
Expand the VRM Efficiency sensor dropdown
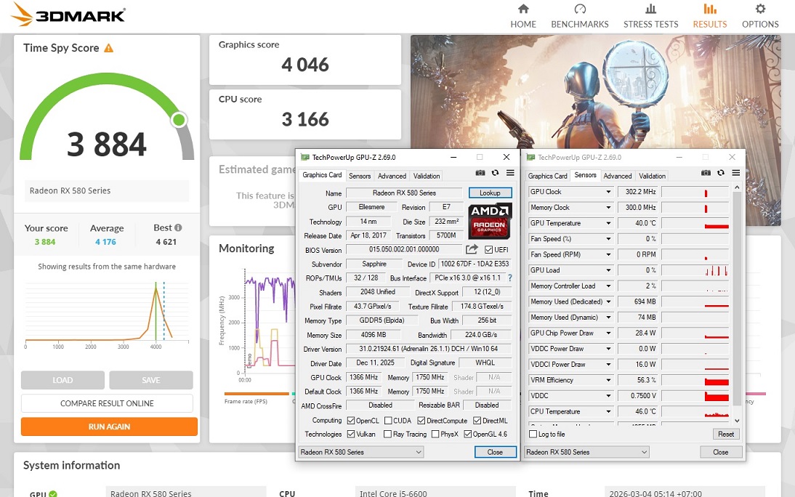[x=608, y=380]
